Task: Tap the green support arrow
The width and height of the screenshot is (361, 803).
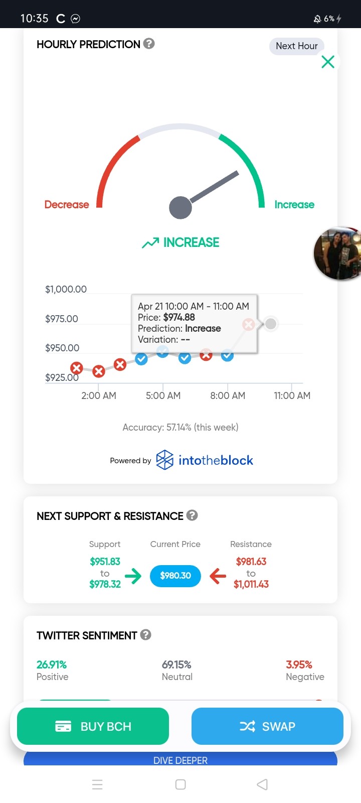Action: [x=133, y=576]
